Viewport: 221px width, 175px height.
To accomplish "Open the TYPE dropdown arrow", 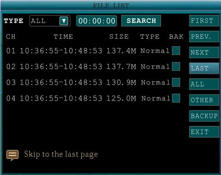I will coord(64,21).
